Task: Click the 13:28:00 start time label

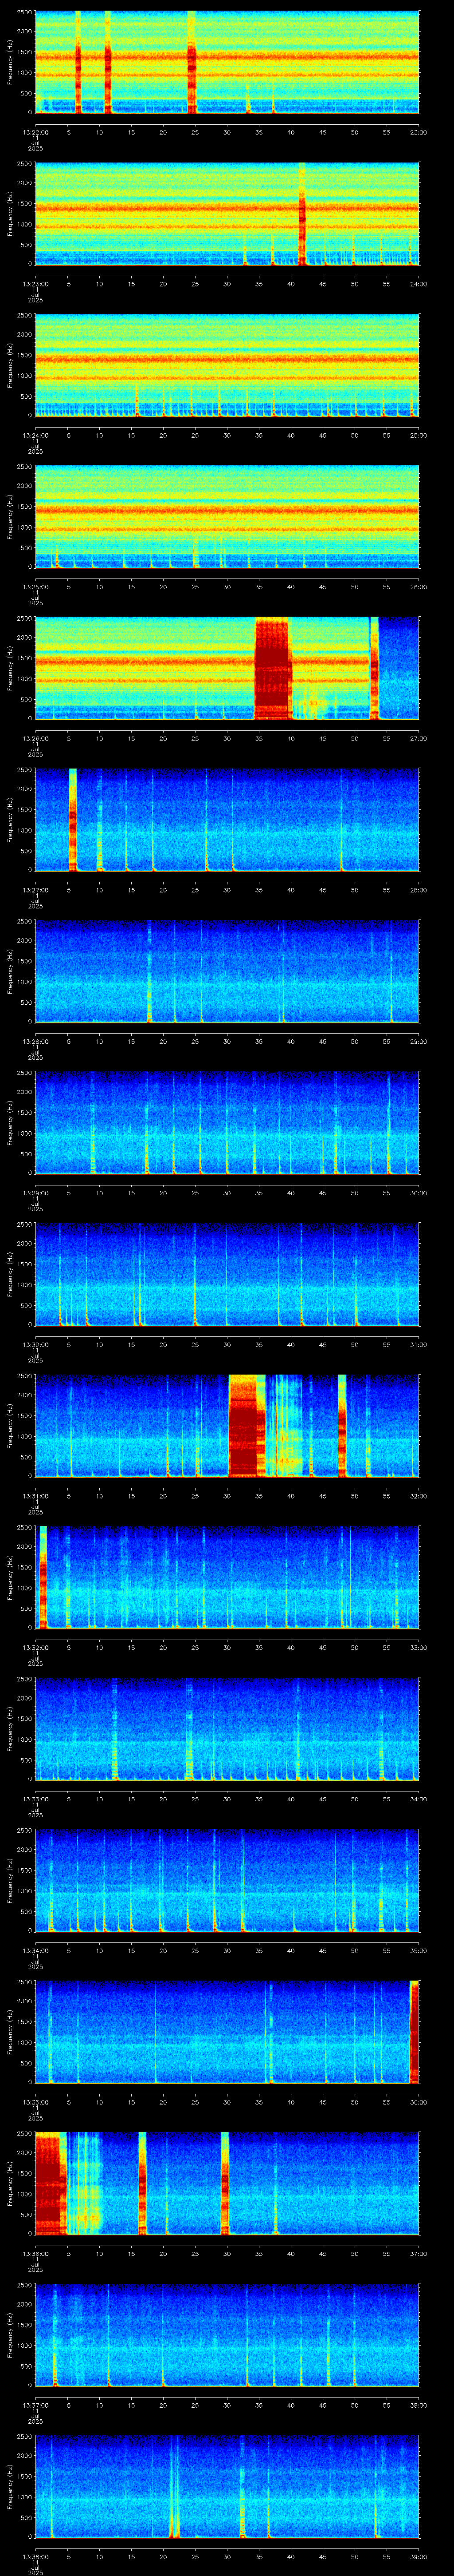Action: coord(35,1041)
